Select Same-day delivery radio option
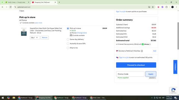 click(x=68, y=39)
